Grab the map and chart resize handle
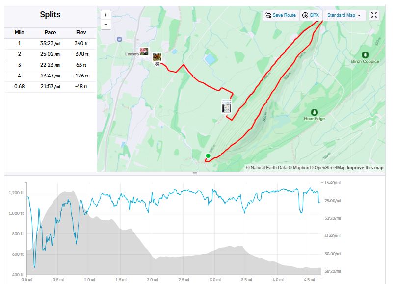Image resolution: width=395 pixels, height=284 pixels. [195, 173]
